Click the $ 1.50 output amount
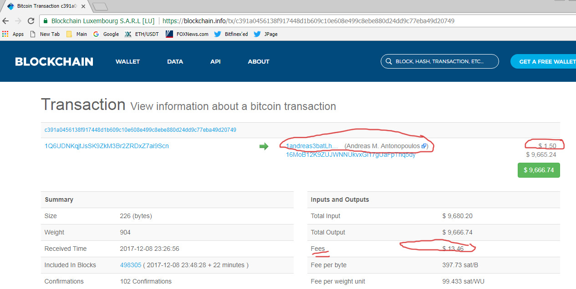Screen dimensions: 576x289 click(x=547, y=146)
